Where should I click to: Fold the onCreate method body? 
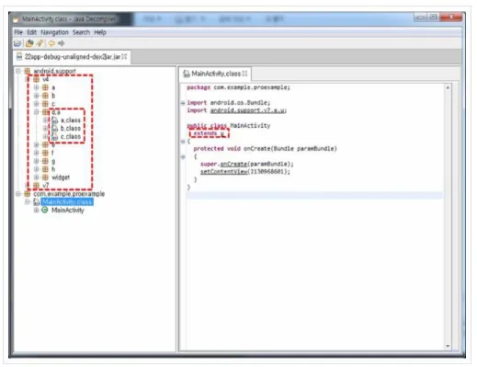click(183, 156)
